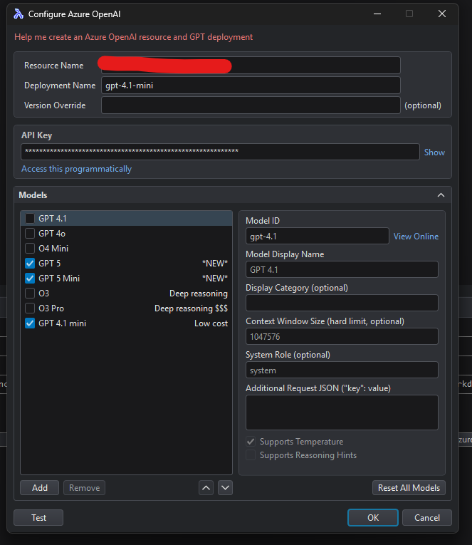The height and width of the screenshot is (545, 472).
Task: Select the 'GPT 5' model name
Action: pyautogui.click(x=50, y=264)
